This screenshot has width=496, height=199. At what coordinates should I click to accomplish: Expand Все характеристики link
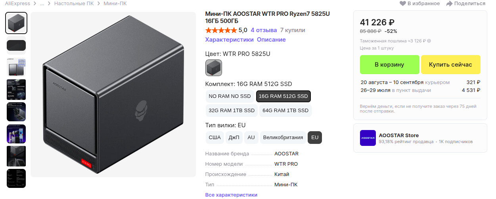tap(231, 195)
